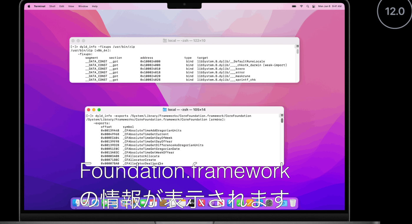This screenshot has height=224, width=412.
Task: Open System Preferences from the Dock
Action: [x=269, y=203]
